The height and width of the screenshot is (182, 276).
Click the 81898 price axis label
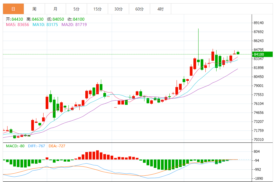(259, 68)
